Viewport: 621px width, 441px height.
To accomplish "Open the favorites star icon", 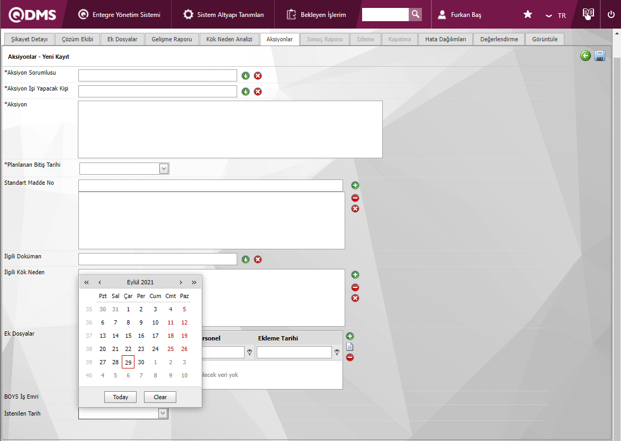I will coord(528,15).
